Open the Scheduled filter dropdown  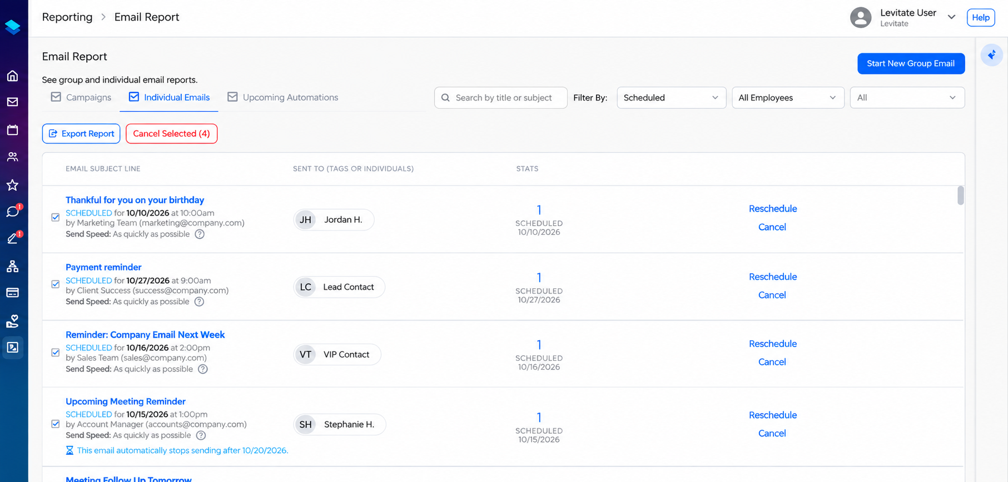click(672, 98)
